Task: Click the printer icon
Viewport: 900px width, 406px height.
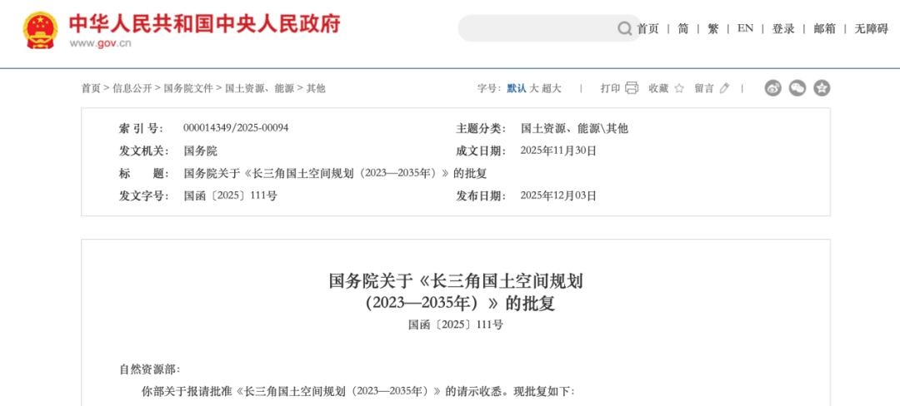Action: click(x=632, y=88)
